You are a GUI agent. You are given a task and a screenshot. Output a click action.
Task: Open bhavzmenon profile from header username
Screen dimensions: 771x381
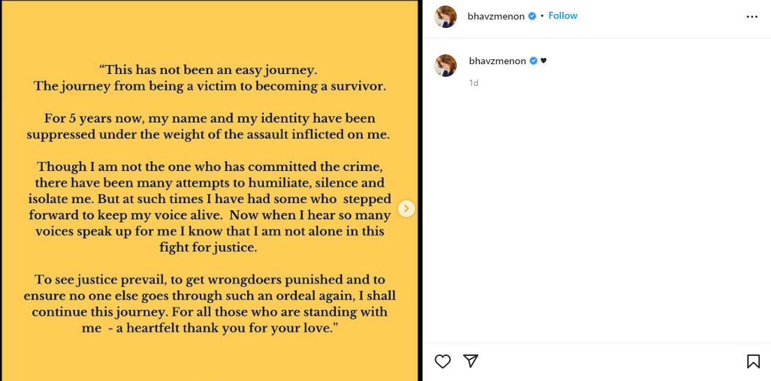point(496,16)
